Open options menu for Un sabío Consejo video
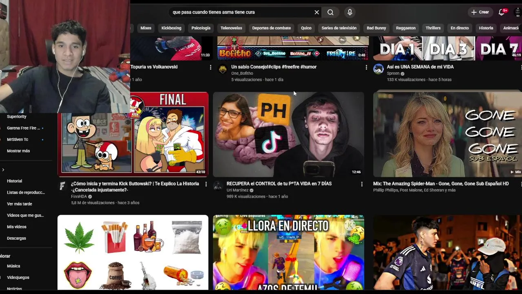 click(366, 67)
